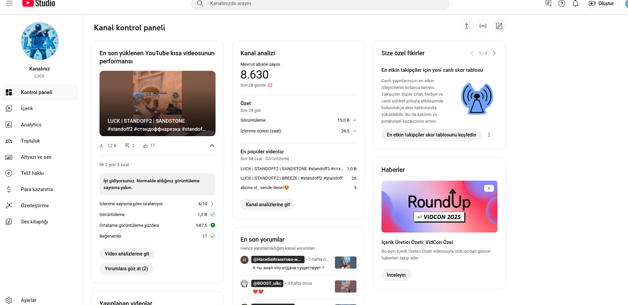Open Ayarlar settings in sidebar
This screenshot has height=305, width=628.
point(40,300)
